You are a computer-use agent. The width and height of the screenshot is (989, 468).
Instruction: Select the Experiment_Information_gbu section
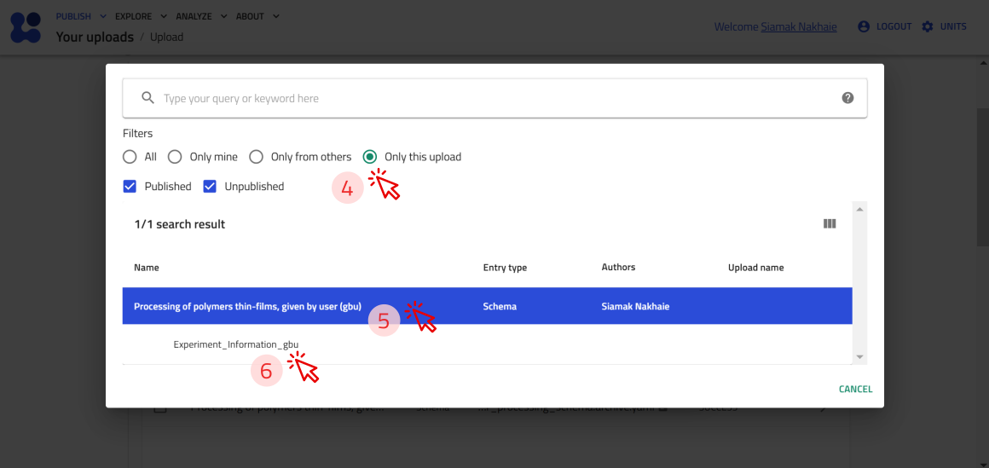pyautogui.click(x=236, y=344)
